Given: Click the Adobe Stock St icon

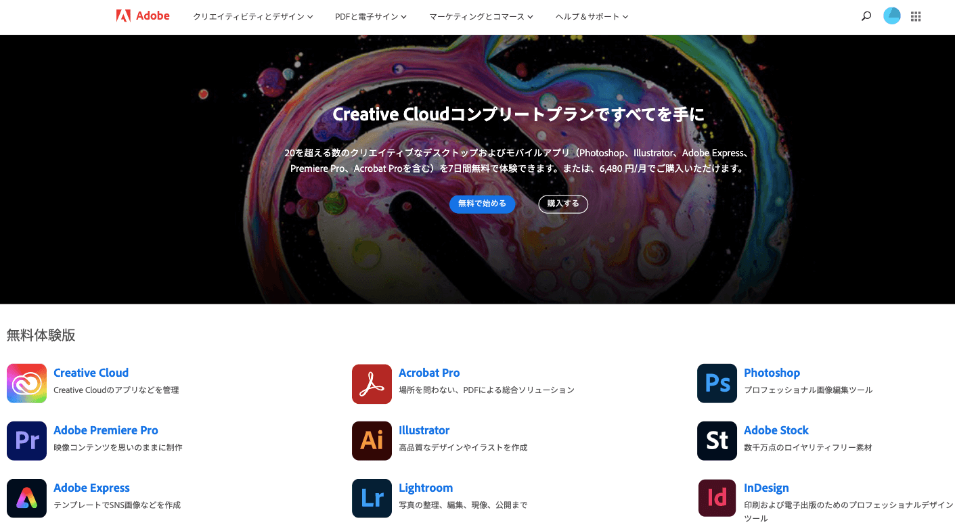Looking at the screenshot, I should (717, 441).
